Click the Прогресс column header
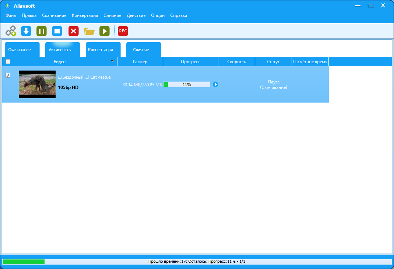 point(190,62)
